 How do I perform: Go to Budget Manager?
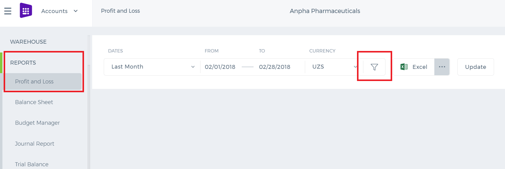tap(37, 123)
